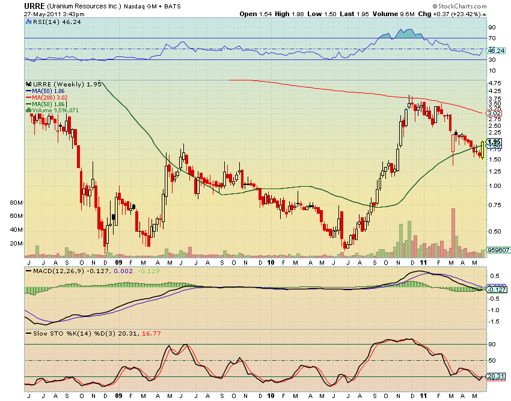Click the 0.50 price axis label
511x401 pixels.
(x=495, y=232)
